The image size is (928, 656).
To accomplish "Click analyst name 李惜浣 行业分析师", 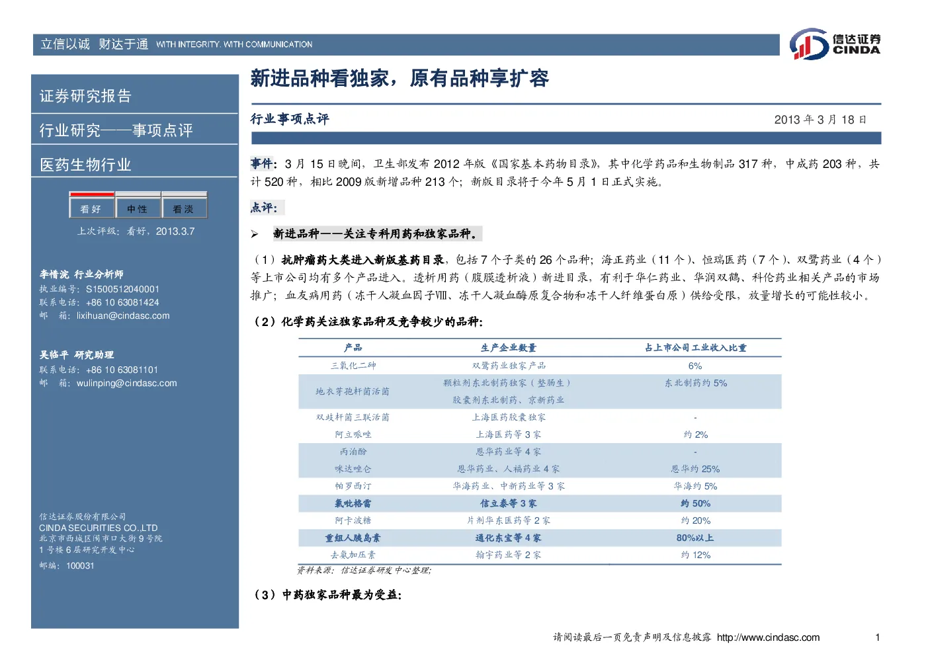I will [x=81, y=274].
